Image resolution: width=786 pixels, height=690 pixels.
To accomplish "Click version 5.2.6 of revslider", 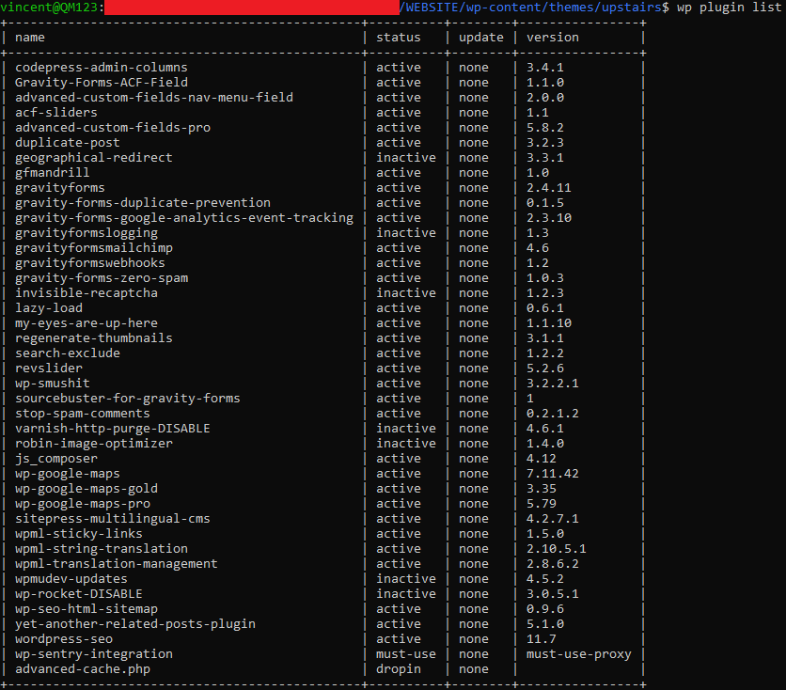I will coord(545,369).
